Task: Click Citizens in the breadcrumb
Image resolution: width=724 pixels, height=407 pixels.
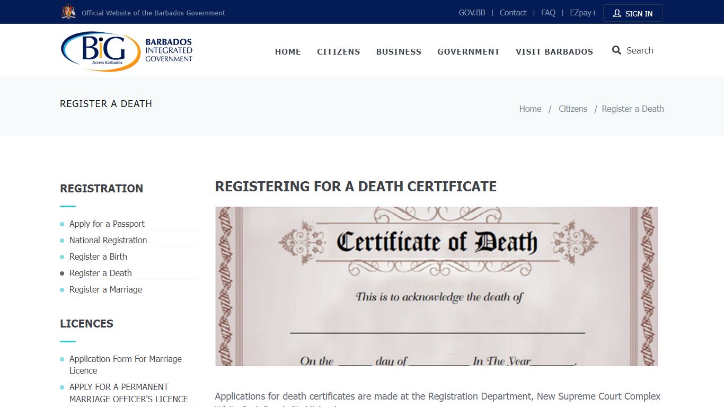Action: 573,109
